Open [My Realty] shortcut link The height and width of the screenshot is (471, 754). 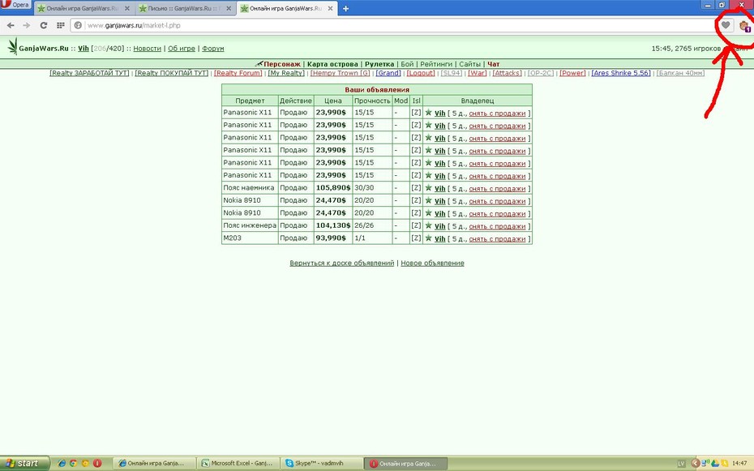tap(286, 73)
